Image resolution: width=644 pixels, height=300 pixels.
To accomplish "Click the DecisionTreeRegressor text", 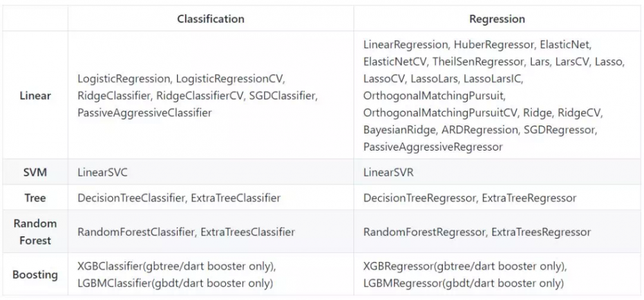I will pos(419,198).
